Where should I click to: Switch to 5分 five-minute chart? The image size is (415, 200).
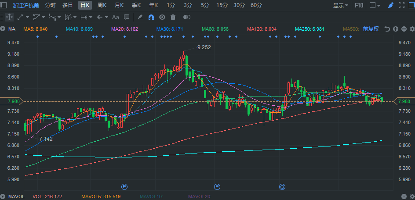pyautogui.click(x=204, y=5)
